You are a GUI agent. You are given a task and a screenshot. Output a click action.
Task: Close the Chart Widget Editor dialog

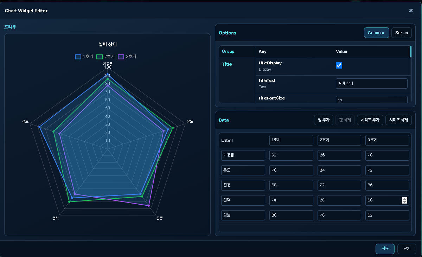coord(411,11)
